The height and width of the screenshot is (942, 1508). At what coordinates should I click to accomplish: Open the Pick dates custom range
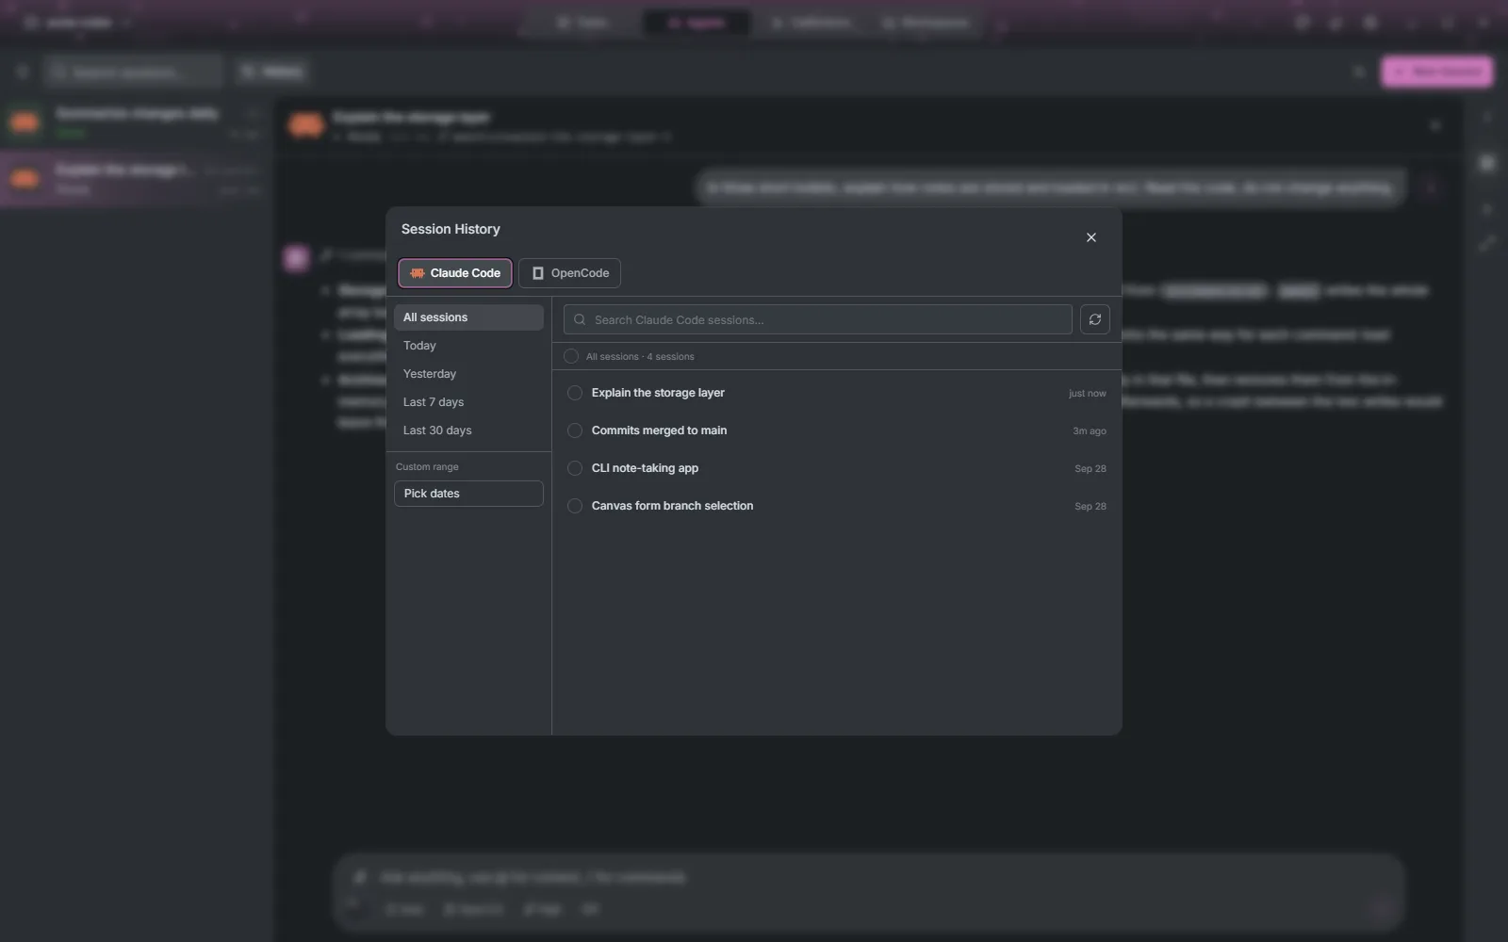point(468,494)
